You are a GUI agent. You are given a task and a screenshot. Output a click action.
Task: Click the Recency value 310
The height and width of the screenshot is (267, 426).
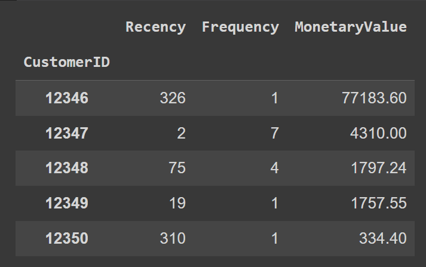173,238
